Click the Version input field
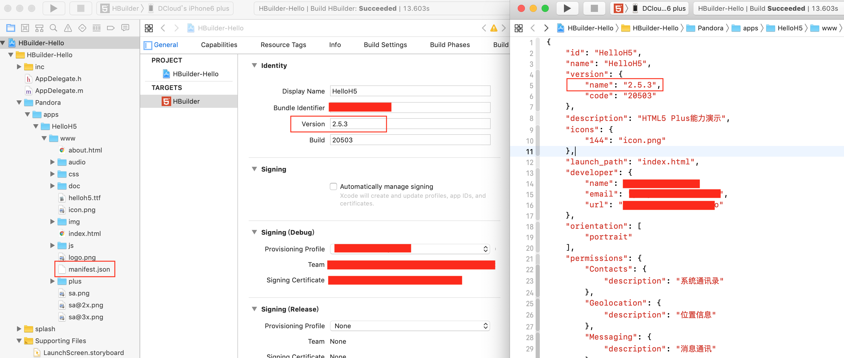The height and width of the screenshot is (358, 844). pyautogui.click(x=358, y=124)
